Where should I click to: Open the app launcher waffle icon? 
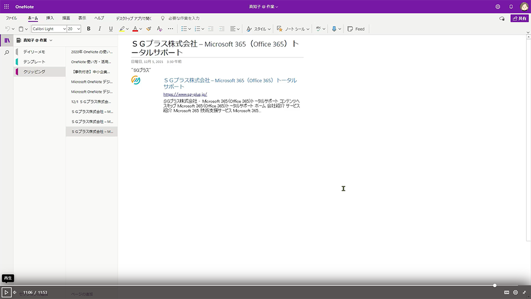[6, 6]
